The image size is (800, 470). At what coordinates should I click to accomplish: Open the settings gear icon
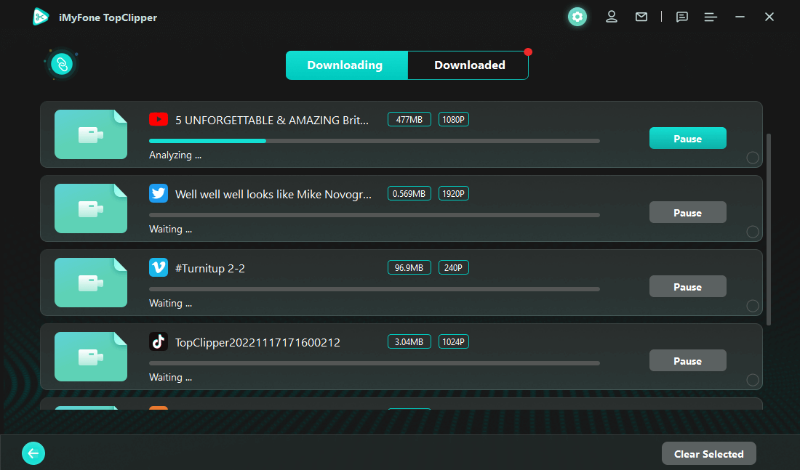[x=577, y=17]
